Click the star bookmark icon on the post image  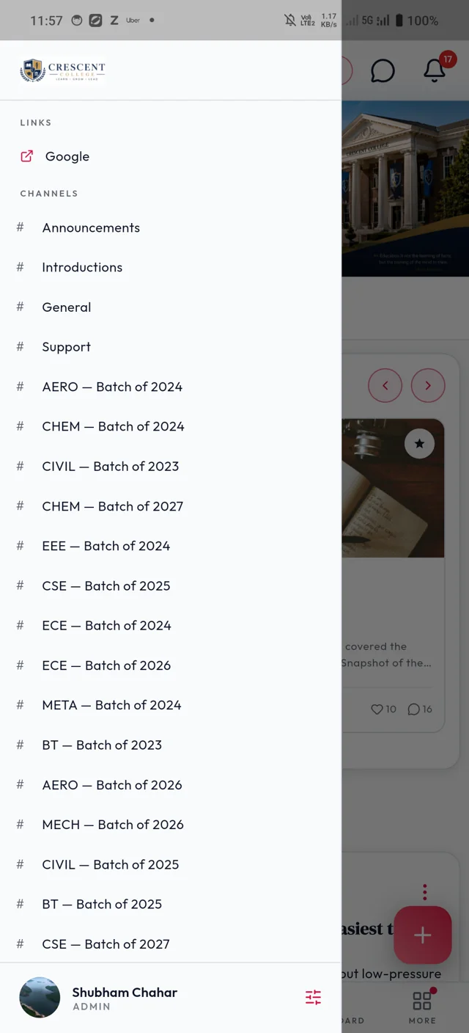click(x=419, y=443)
